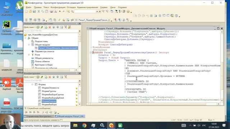Open Google Chrome from the taskbar
This screenshot has width=230, height=129.
(84, 125)
